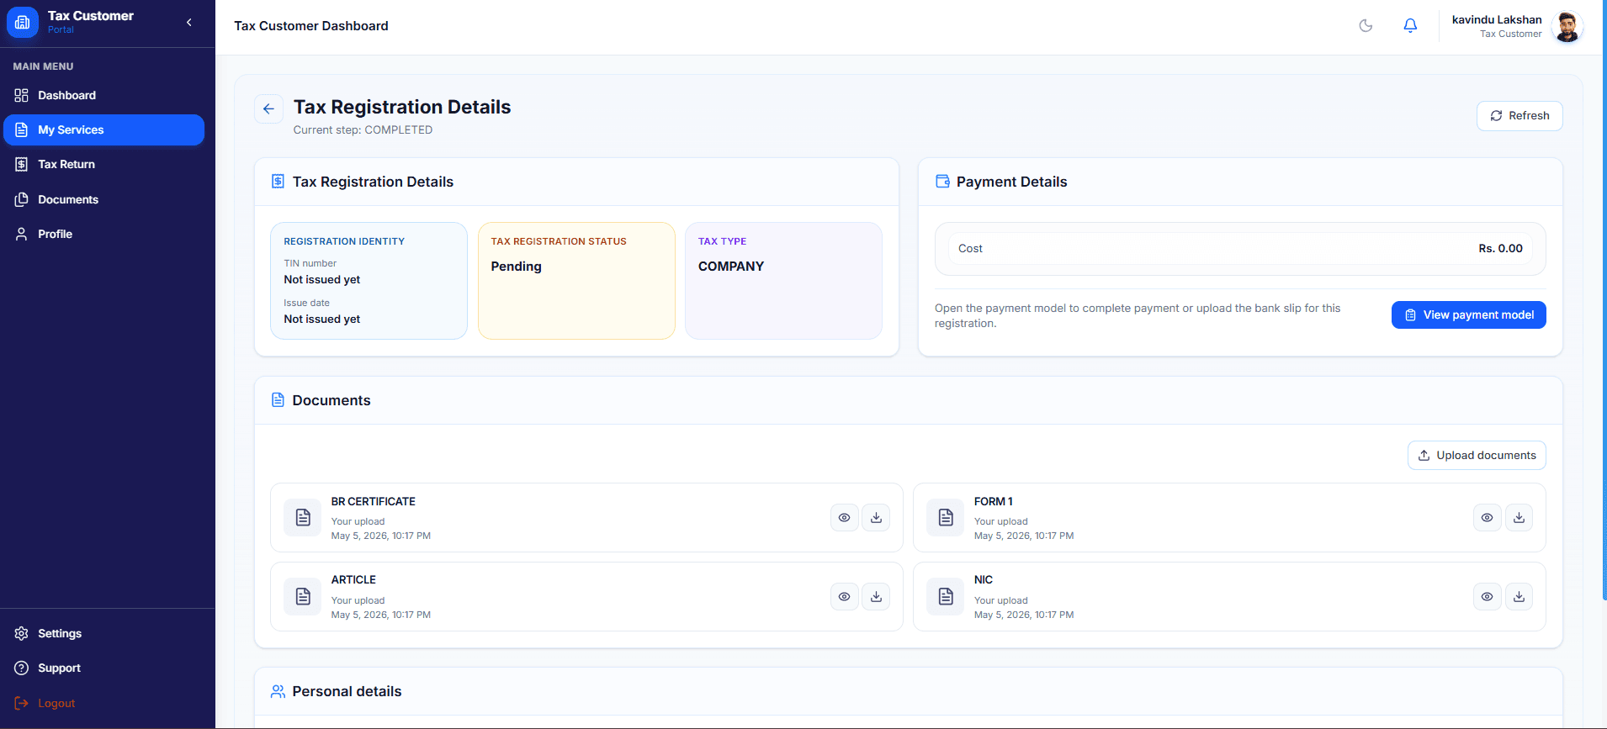Download the NIC document

tap(1519, 597)
